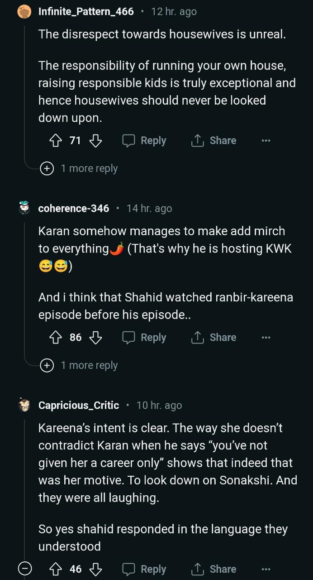The image size is (313, 580).
Task: Open Capricious_Critic's profile via username
Action: tap(79, 405)
